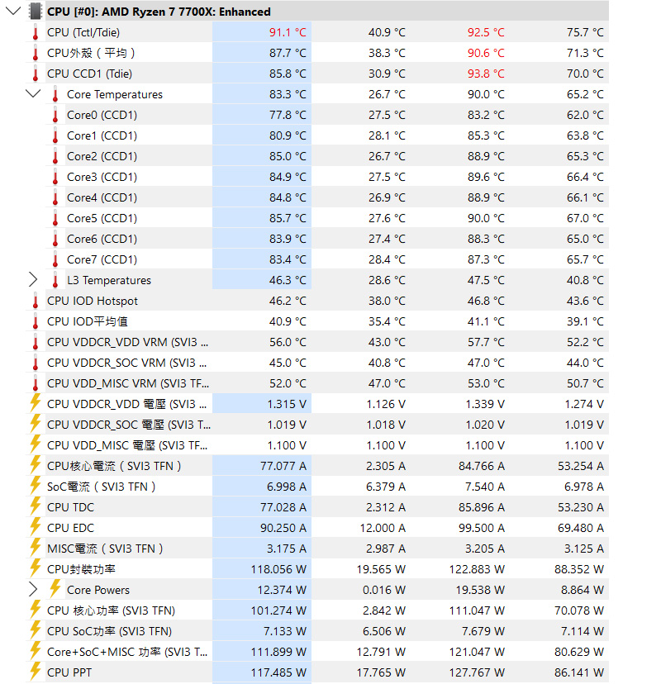The image size is (661, 684).
Task: Click thermometer icon next to L3 Temperatures
Action: pyautogui.click(x=55, y=280)
